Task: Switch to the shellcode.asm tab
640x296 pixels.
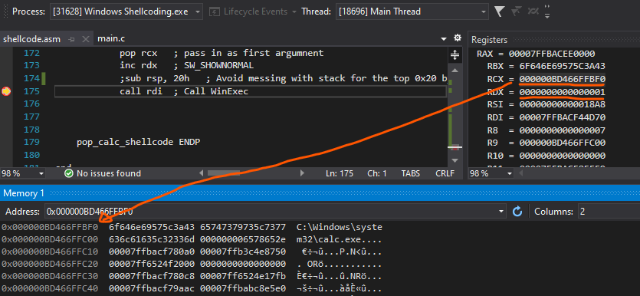Action: pos(31,39)
